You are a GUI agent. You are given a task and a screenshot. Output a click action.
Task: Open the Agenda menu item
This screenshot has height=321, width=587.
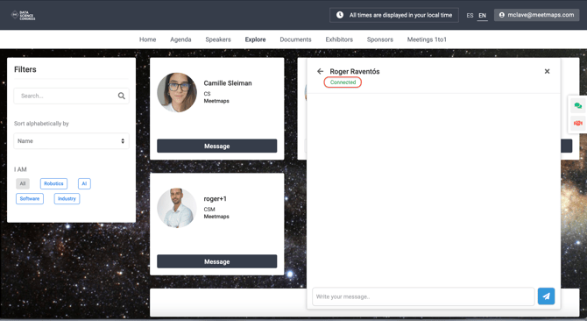(x=180, y=39)
